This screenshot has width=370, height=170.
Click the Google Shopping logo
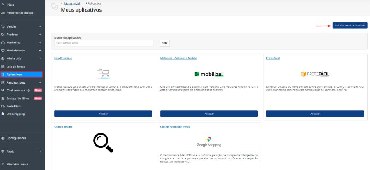(x=209, y=142)
